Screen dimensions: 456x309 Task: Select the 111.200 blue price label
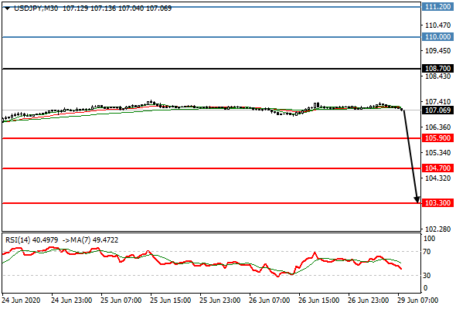coord(437,7)
